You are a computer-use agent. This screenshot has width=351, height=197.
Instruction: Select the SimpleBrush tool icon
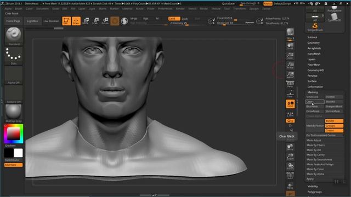click(315, 27)
